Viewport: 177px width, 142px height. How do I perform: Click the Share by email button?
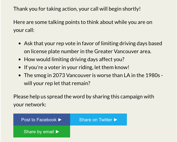tap(42, 131)
